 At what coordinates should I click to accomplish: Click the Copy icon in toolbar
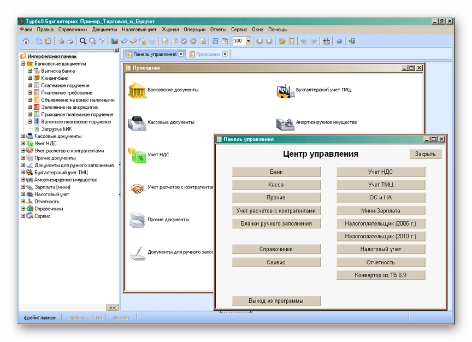click(39, 41)
